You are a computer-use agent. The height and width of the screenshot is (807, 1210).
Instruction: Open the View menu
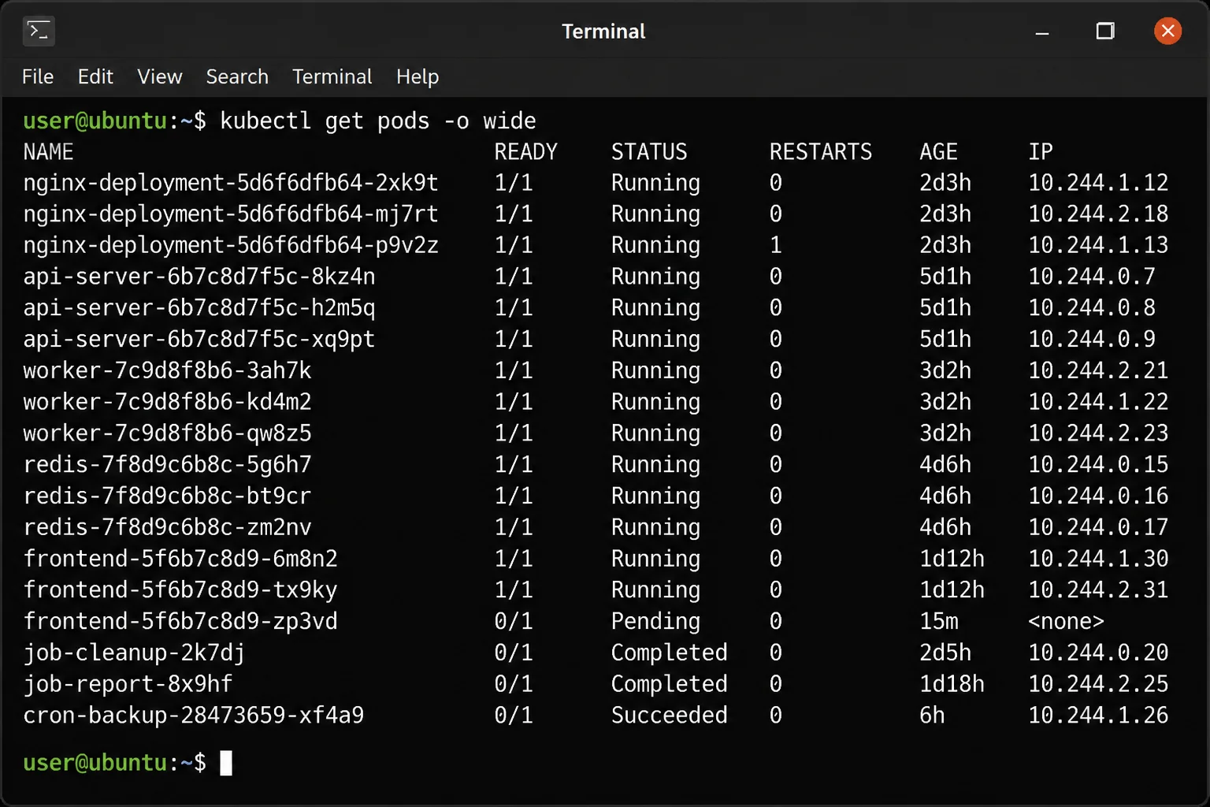point(160,76)
